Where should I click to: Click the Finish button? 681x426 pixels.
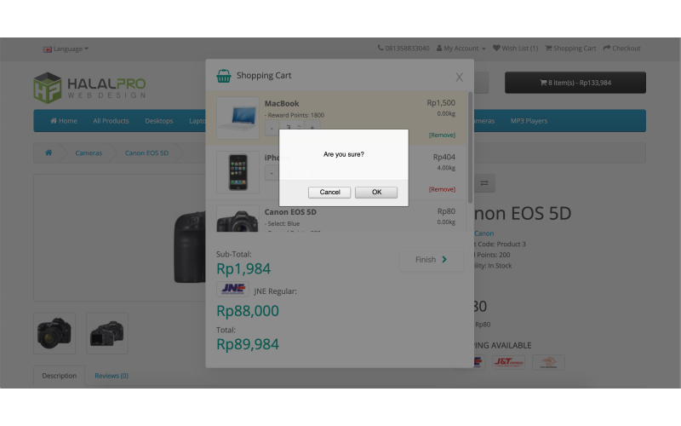point(432,260)
